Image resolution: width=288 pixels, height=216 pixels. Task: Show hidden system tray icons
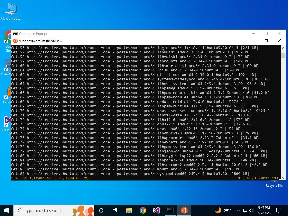(x=238, y=210)
